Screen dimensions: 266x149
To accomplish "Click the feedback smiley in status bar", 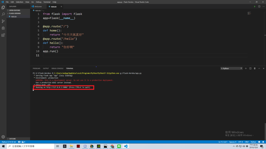I will pos(259,142).
